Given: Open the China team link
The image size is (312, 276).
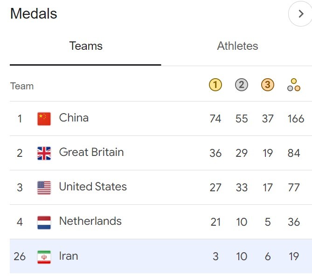Looking at the screenshot, I should point(74,118).
